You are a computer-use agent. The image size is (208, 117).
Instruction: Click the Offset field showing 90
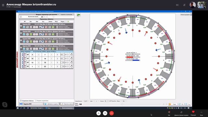point(123,101)
